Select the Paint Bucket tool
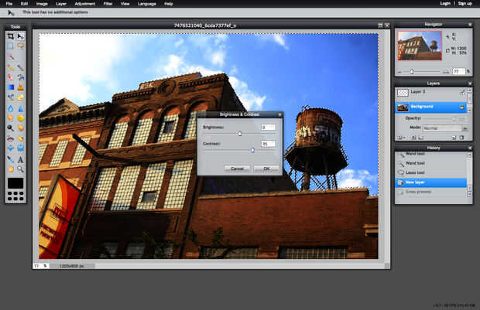The width and height of the screenshot is (480, 310). 20,77
